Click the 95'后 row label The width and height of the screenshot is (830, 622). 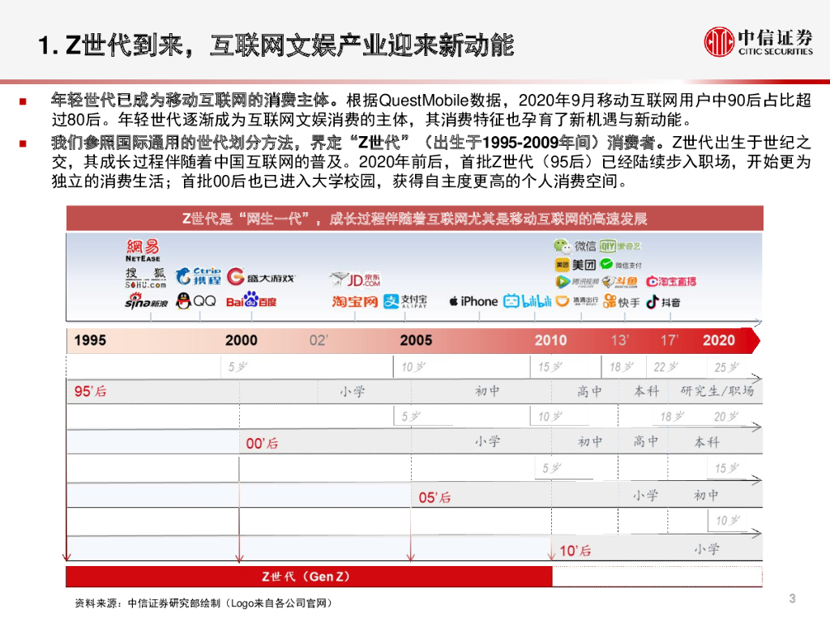point(91,391)
